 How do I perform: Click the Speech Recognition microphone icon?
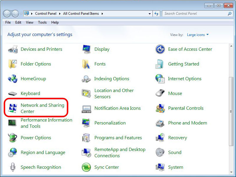[13, 167]
